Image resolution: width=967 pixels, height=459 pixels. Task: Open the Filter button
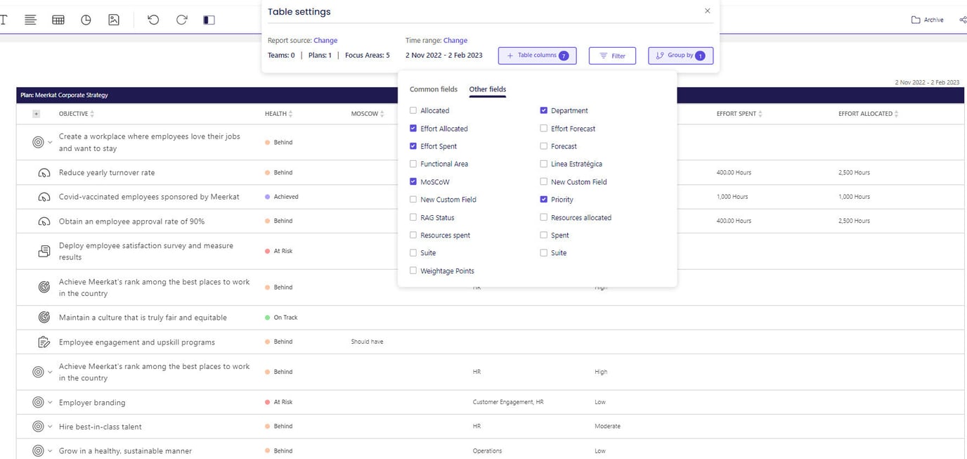(x=612, y=56)
